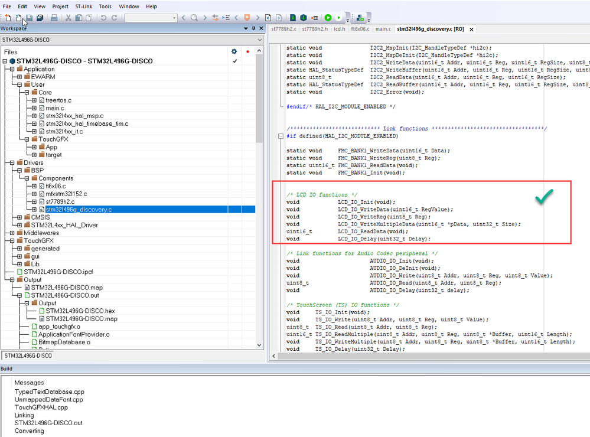Toggle breakpoint toolbar icon
Image resolution: width=590 pixels, height=437 pixels.
click(x=314, y=18)
